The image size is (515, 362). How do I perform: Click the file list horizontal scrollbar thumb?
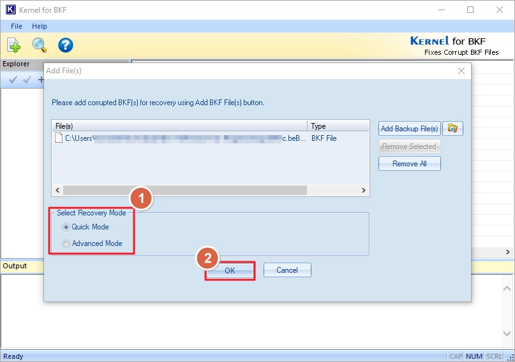click(185, 190)
